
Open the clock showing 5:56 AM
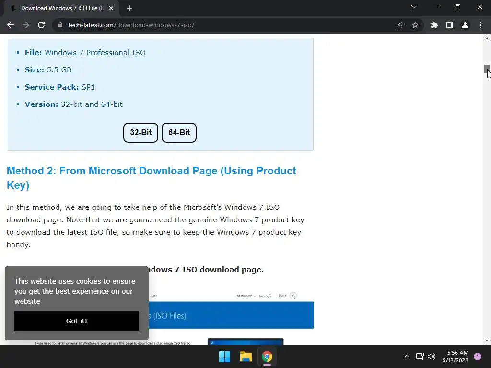tap(456, 356)
